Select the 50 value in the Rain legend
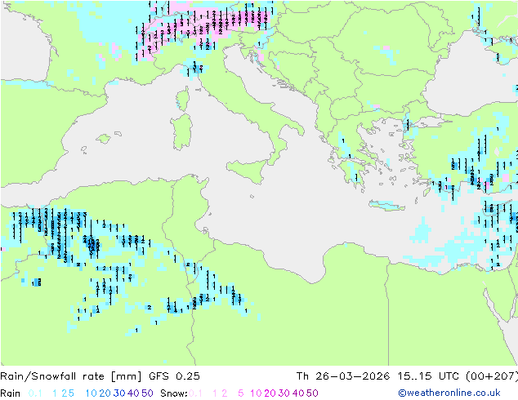This screenshot has height=400, width=518. pos(147,393)
